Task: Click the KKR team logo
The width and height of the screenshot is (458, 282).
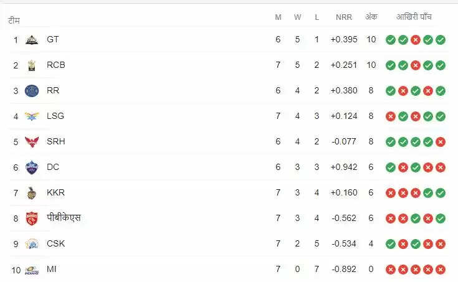Action: (x=32, y=192)
